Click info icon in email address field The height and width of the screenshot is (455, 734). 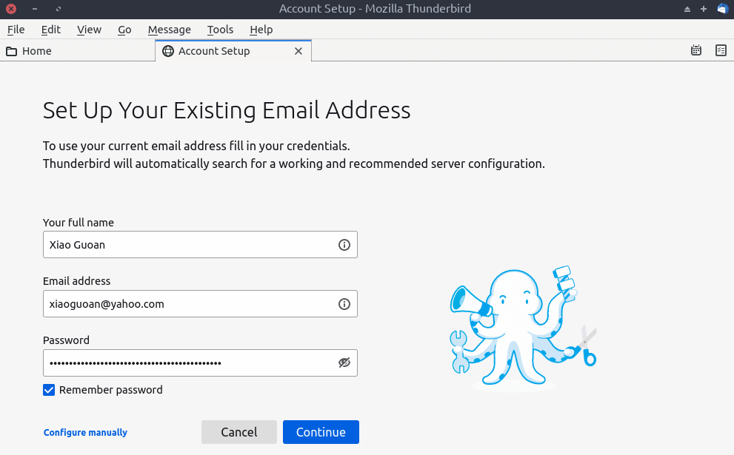pos(344,304)
